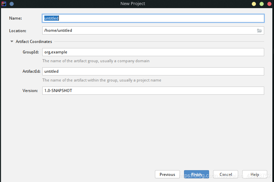The width and height of the screenshot is (274, 182).
Task: Minimize window with the yellow button
Action: point(254,4)
